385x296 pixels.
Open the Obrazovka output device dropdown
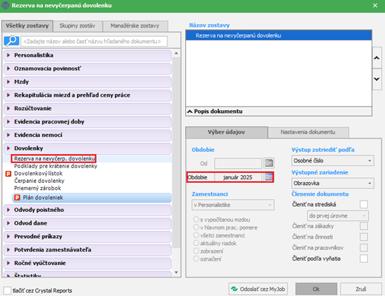(333, 183)
